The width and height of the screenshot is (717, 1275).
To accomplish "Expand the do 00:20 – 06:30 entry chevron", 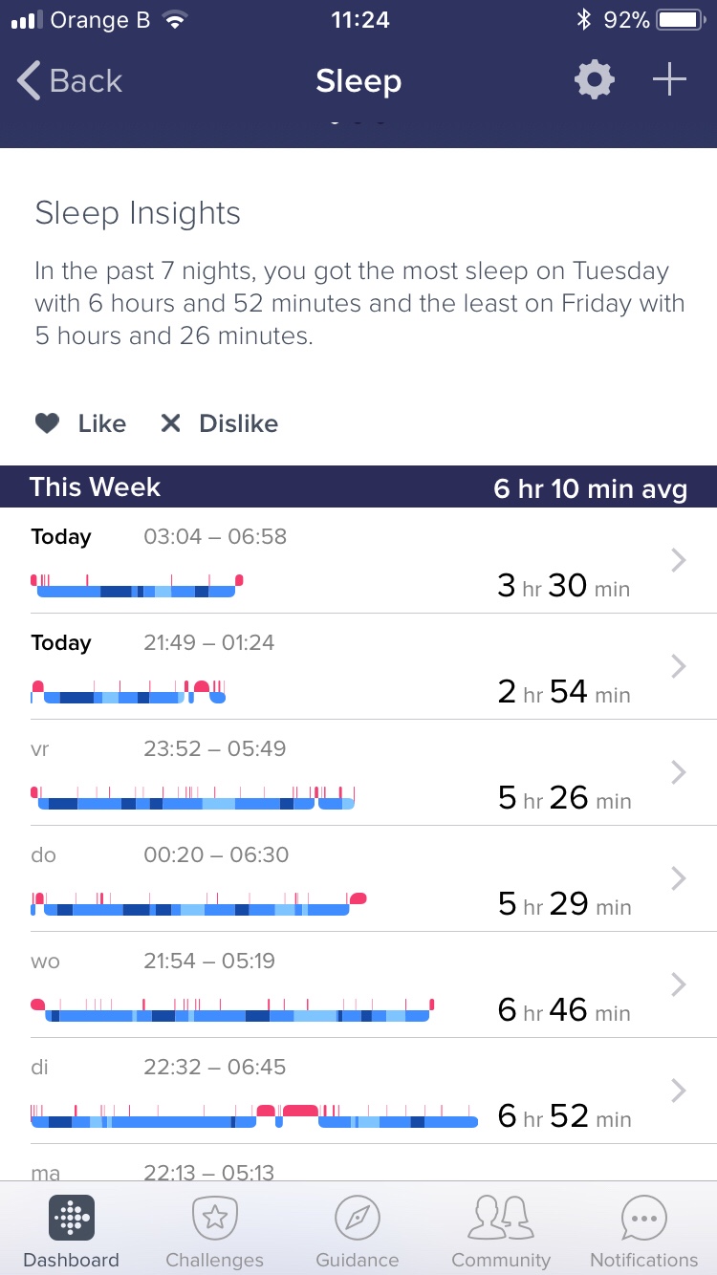I will point(679,878).
